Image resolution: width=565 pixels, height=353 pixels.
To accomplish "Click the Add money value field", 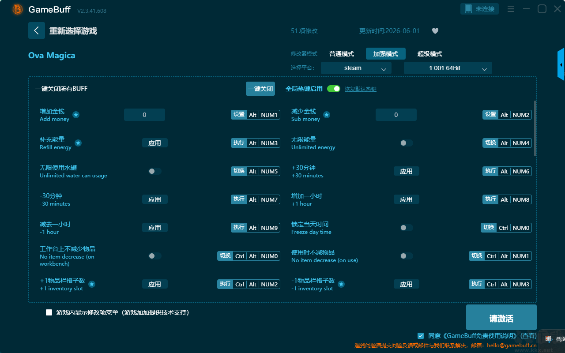I will 144,115.
